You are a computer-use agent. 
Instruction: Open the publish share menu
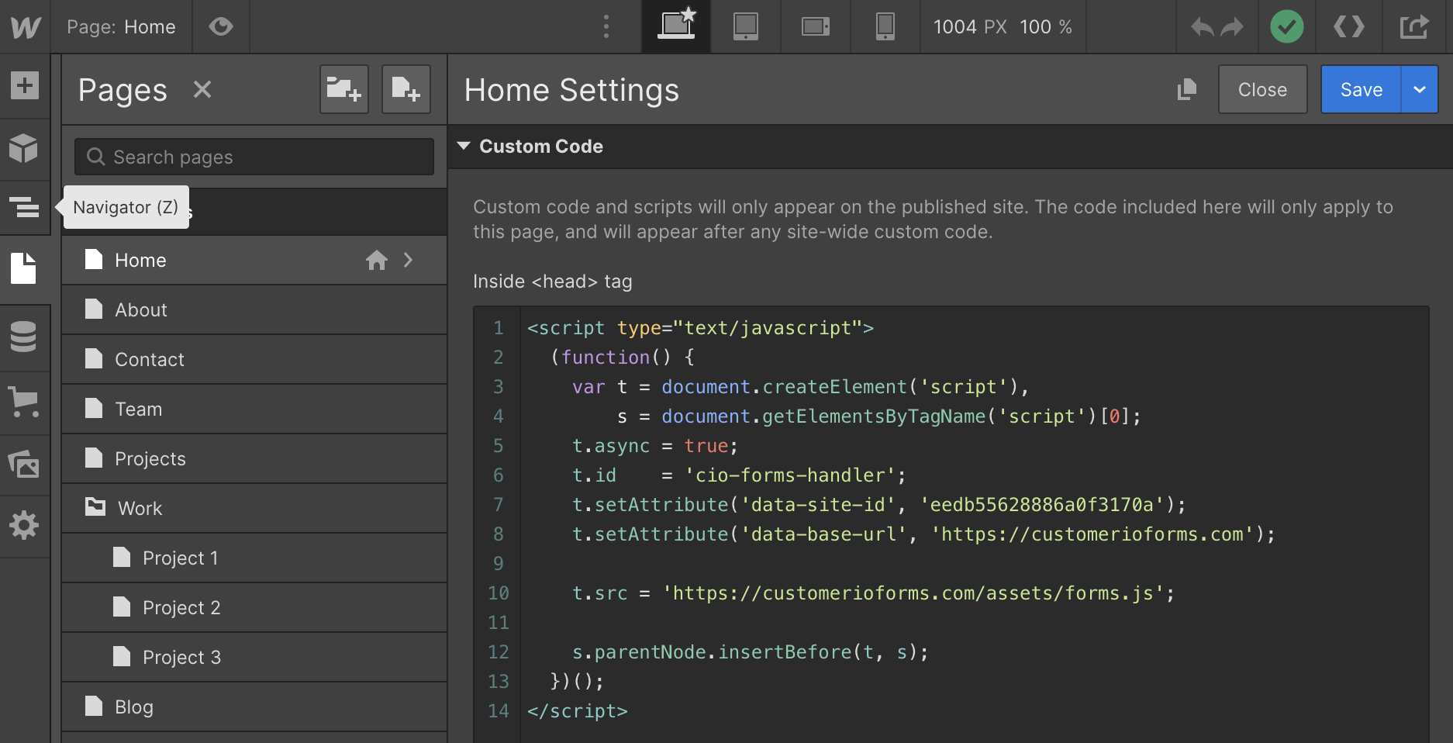click(1414, 27)
